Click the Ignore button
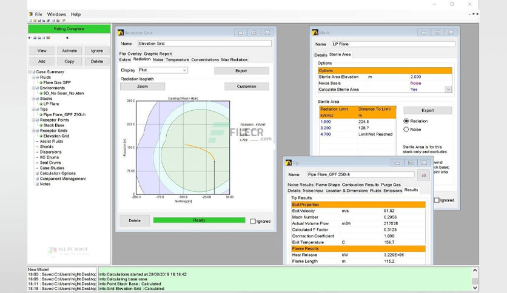The width and height of the screenshot is (507, 293). point(97,51)
